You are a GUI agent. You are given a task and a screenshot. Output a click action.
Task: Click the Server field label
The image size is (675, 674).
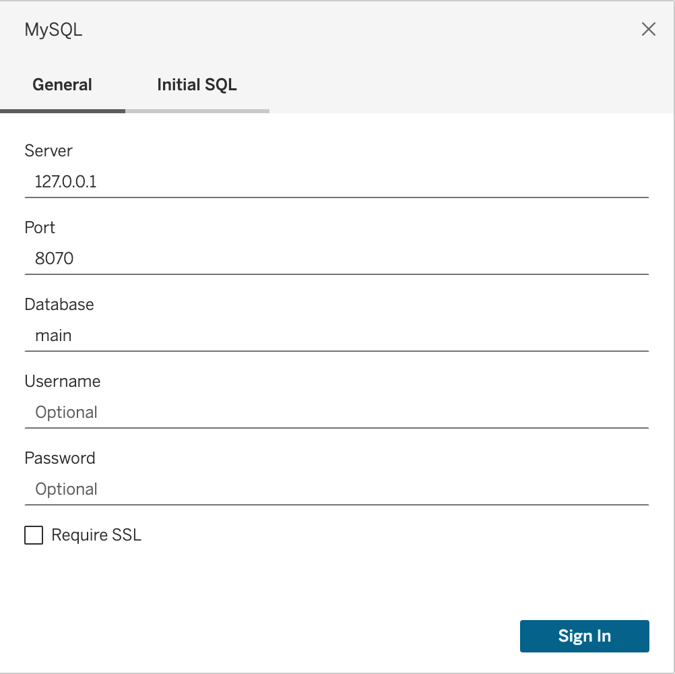(48, 151)
